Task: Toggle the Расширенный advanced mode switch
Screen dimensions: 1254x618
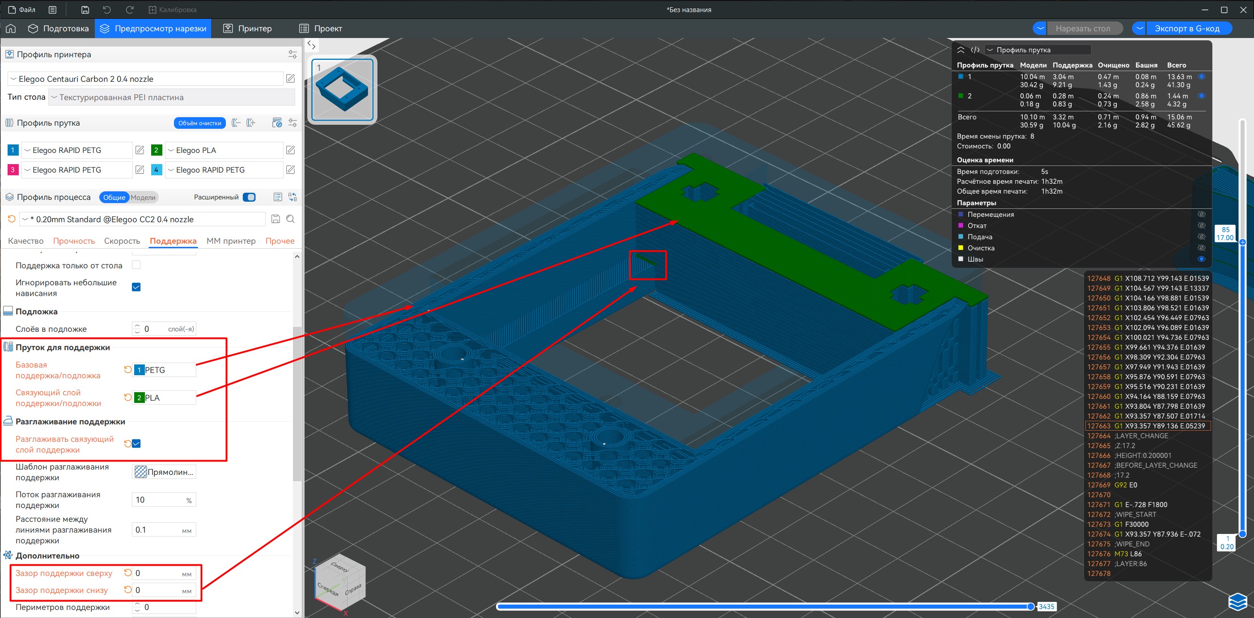Action: (249, 197)
